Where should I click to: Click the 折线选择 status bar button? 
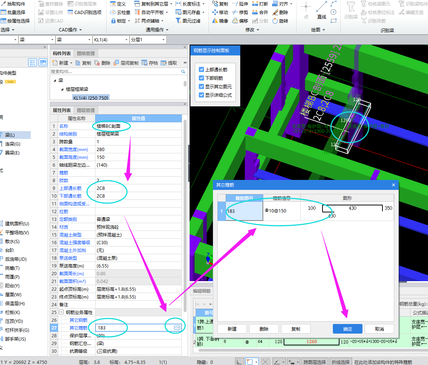coord(340,362)
